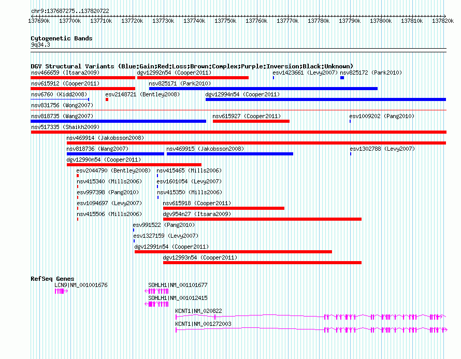Click the 137820k ruler tick label

pos(443,21)
